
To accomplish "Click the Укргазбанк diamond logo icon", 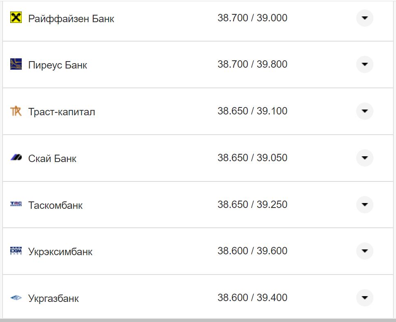I will click(15, 297).
